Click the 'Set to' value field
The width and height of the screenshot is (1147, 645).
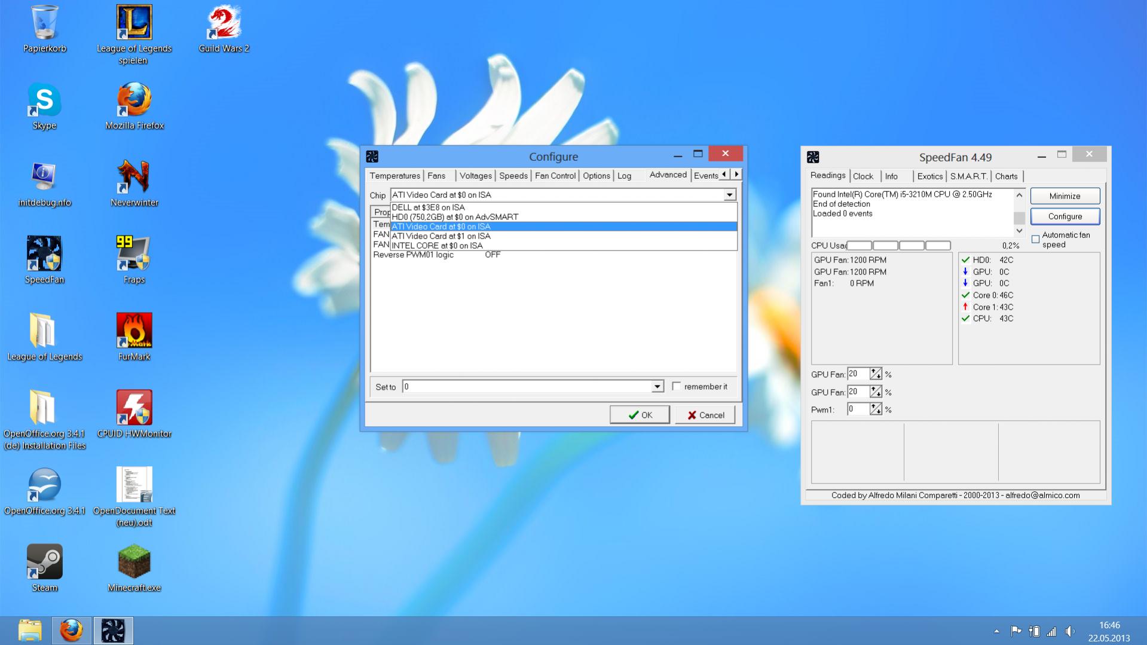coord(527,387)
